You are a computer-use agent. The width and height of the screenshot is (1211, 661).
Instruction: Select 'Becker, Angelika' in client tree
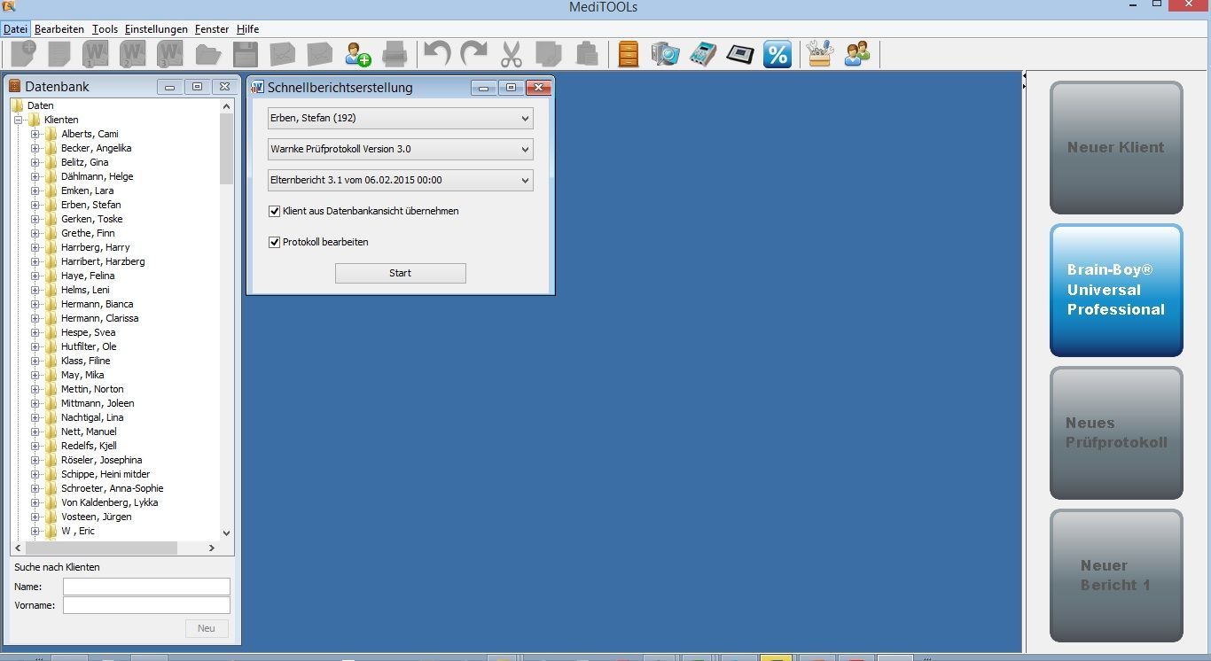96,148
